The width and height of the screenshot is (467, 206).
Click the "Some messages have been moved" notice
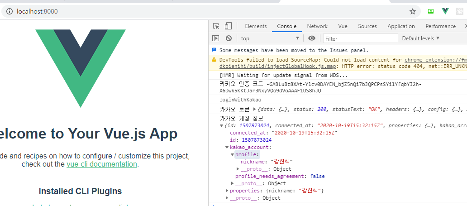[x=294, y=50]
